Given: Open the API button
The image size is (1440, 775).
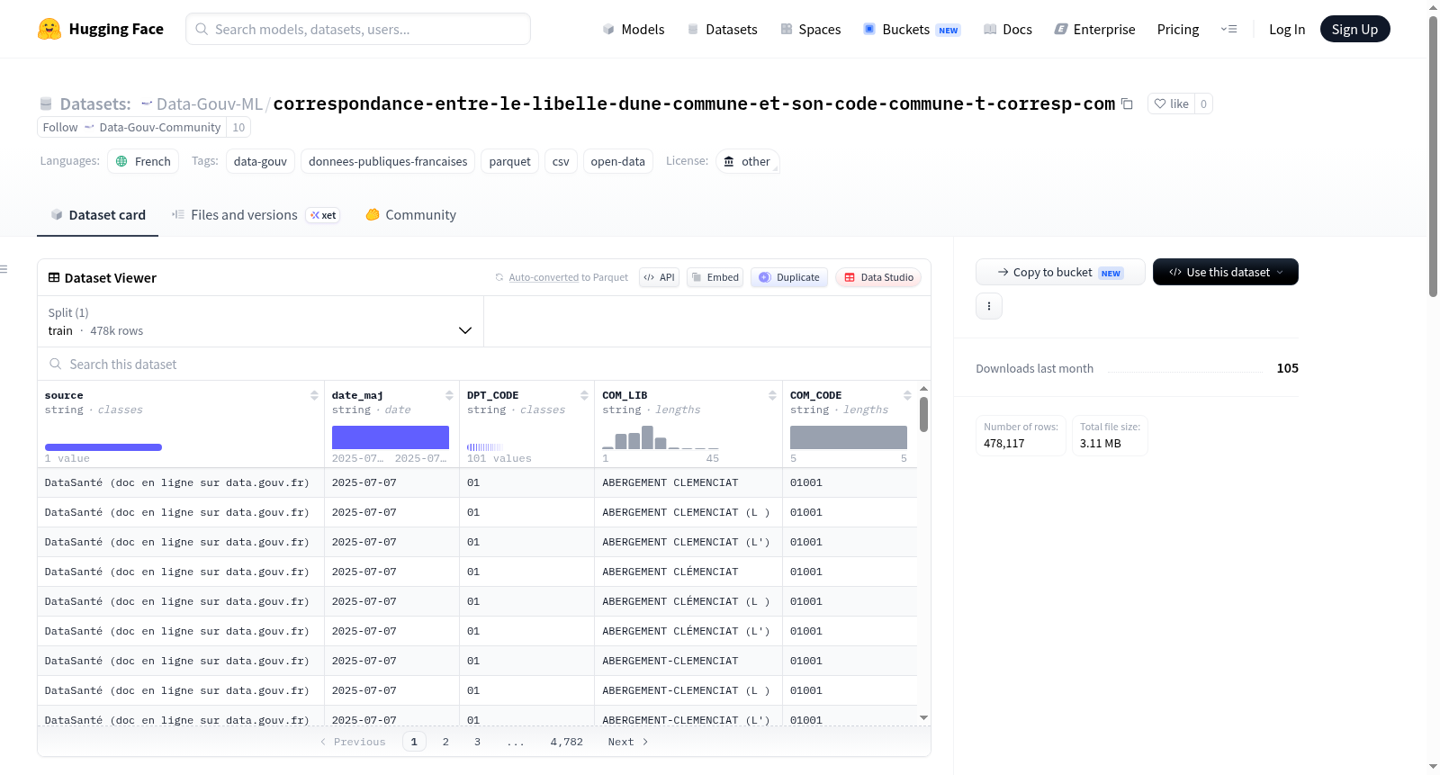Looking at the screenshot, I should 659,277.
